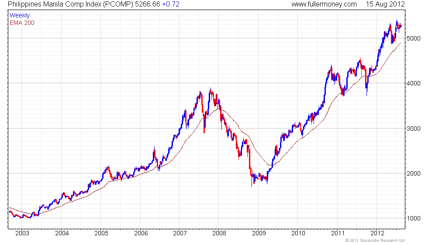
Task: Click the 2005 x-axis label
Action: coord(101,233)
